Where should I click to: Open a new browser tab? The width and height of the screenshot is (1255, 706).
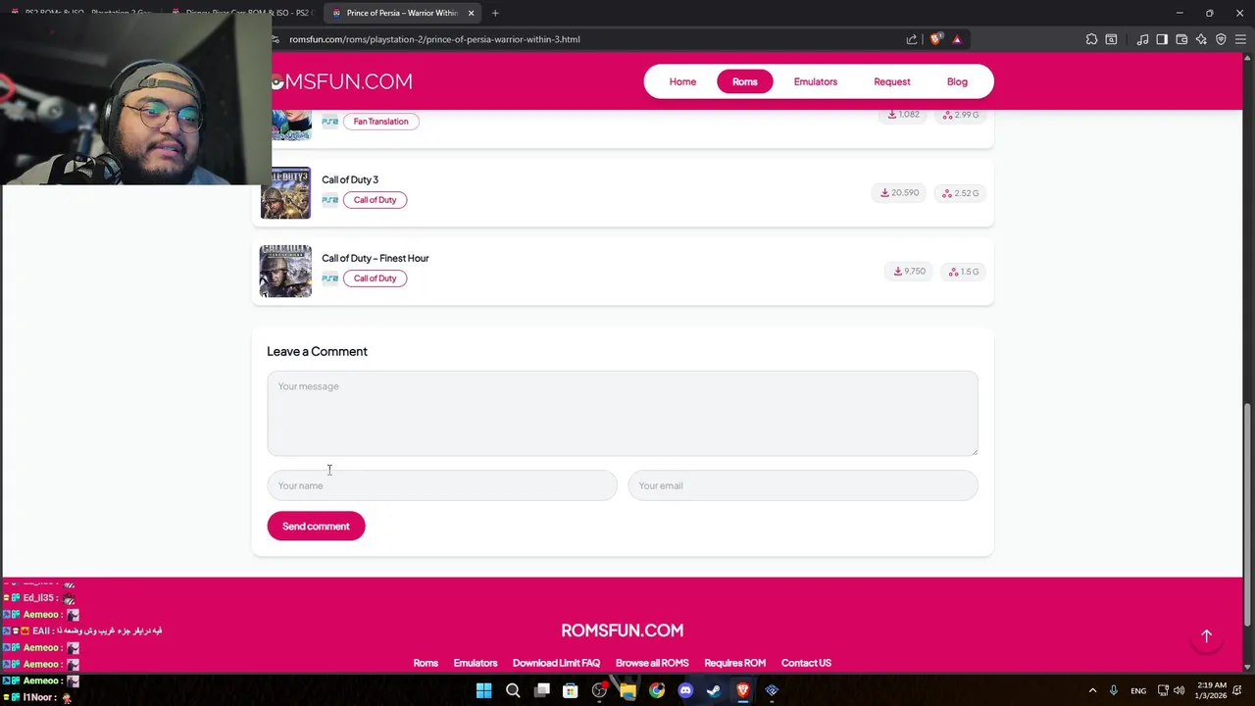click(x=495, y=13)
